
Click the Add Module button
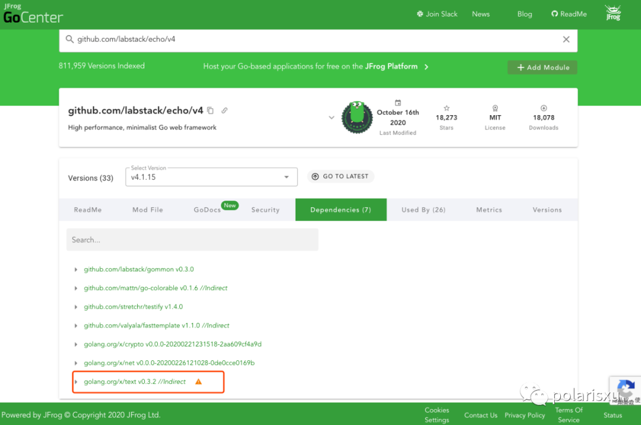(x=542, y=68)
